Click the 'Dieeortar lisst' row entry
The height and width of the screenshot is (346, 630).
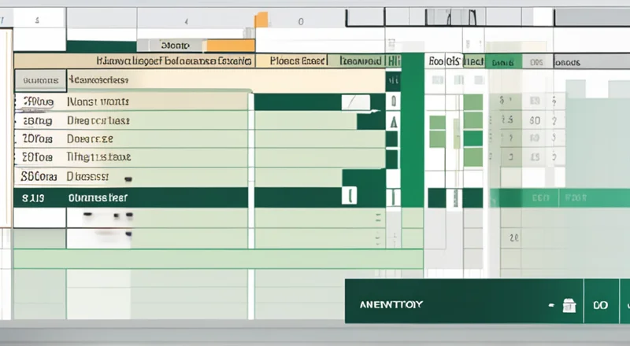pos(98,121)
